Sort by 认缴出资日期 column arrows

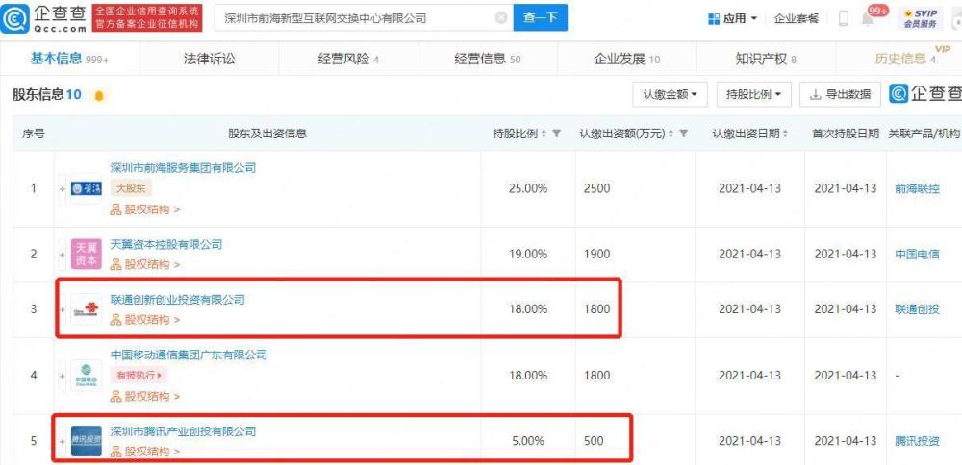(x=785, y=134)
